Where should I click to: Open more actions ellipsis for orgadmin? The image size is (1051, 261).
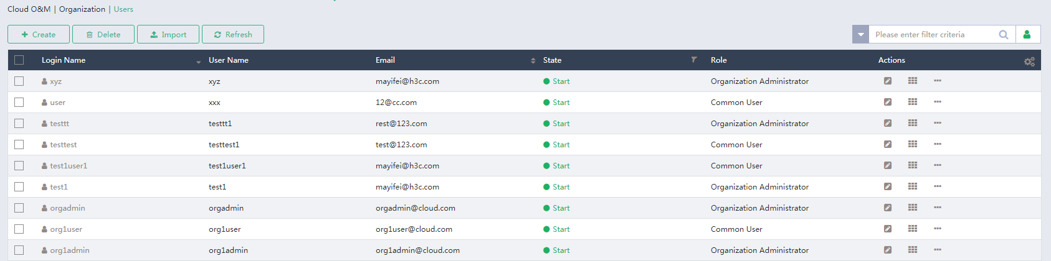(937, 208)
